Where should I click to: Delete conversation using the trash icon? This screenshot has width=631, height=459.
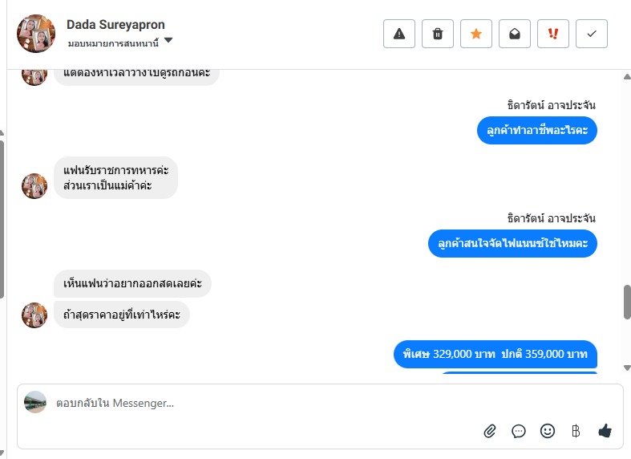click(438, 34)
